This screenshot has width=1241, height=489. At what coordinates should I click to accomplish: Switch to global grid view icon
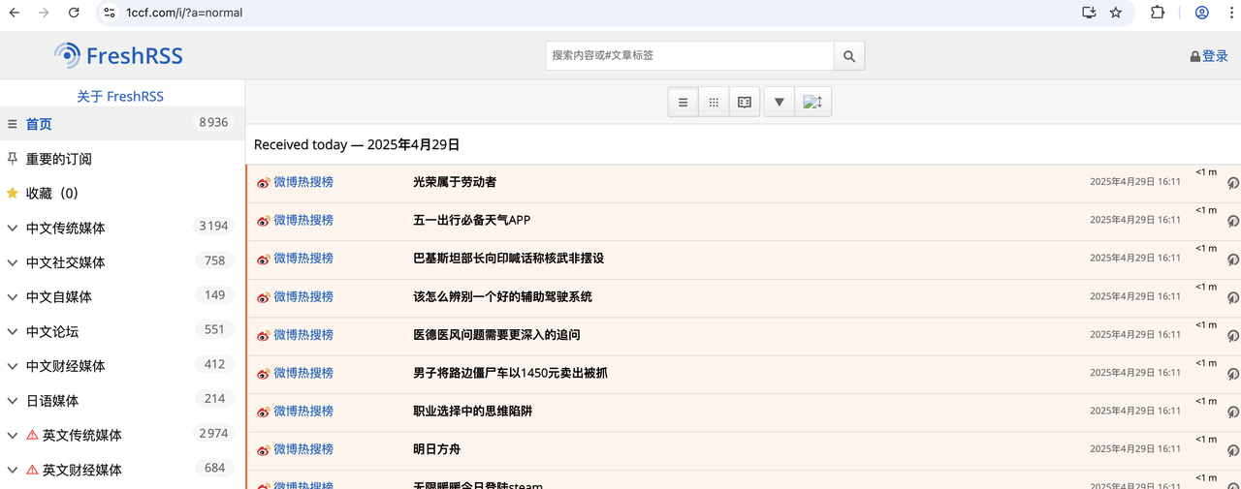(x=714, y=102)
